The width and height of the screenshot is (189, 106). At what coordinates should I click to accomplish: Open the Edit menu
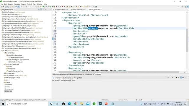(x=6, y=4)
